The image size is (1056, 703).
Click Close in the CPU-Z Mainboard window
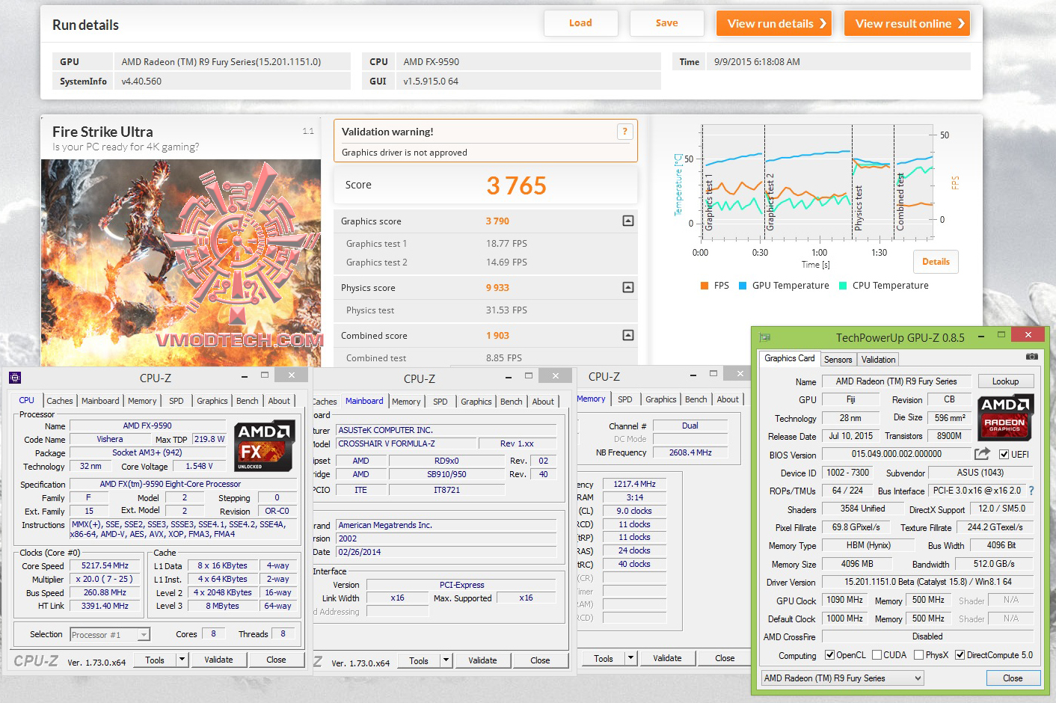point(540,660)
